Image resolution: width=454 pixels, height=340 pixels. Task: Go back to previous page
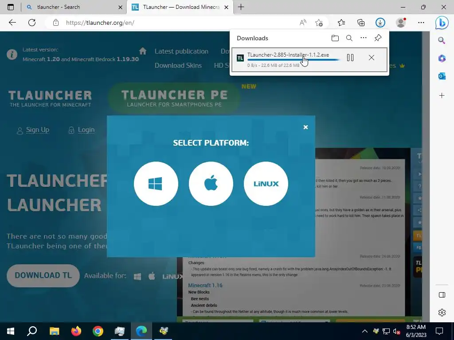pos(12,23)
